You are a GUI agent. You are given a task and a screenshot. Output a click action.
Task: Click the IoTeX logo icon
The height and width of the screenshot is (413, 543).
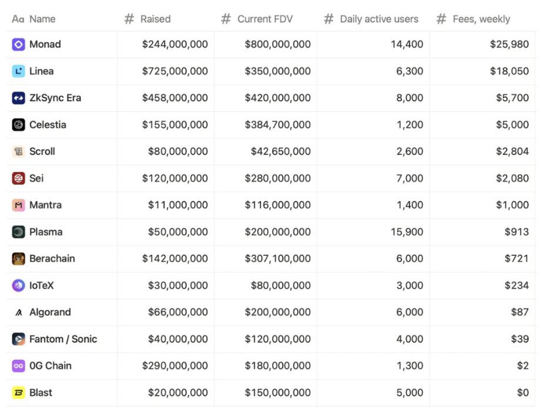(x=18, y=286)
